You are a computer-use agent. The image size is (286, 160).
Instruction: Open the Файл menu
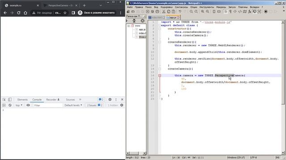pyautogui.click(x=130, y=7)
